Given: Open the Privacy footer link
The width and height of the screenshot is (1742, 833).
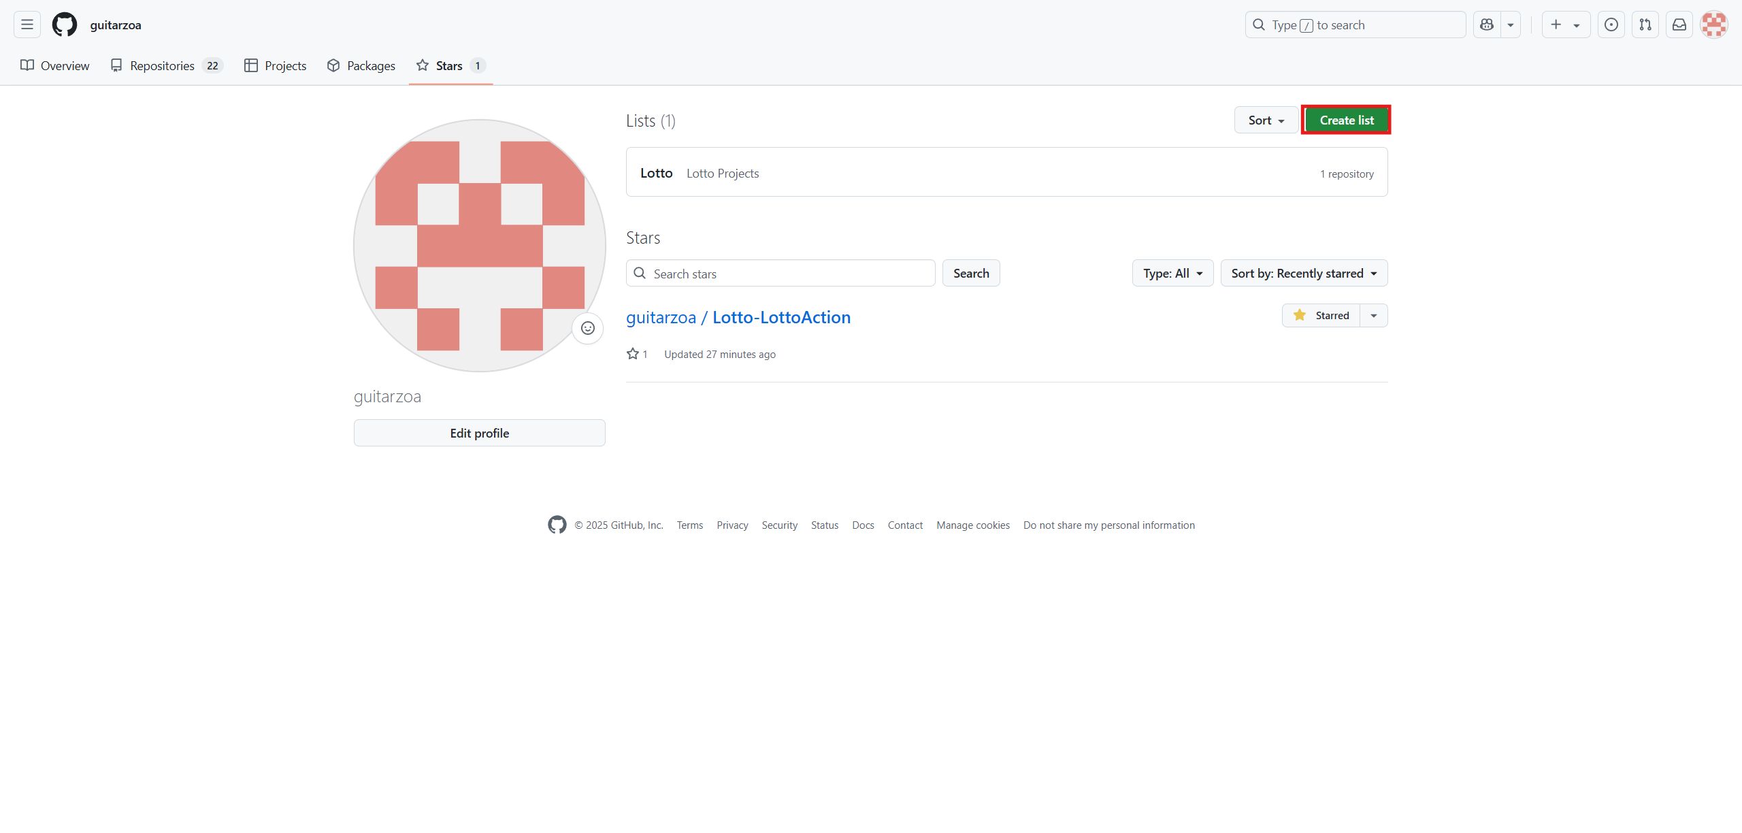Looking at the screenshot, I should (732, 525).
